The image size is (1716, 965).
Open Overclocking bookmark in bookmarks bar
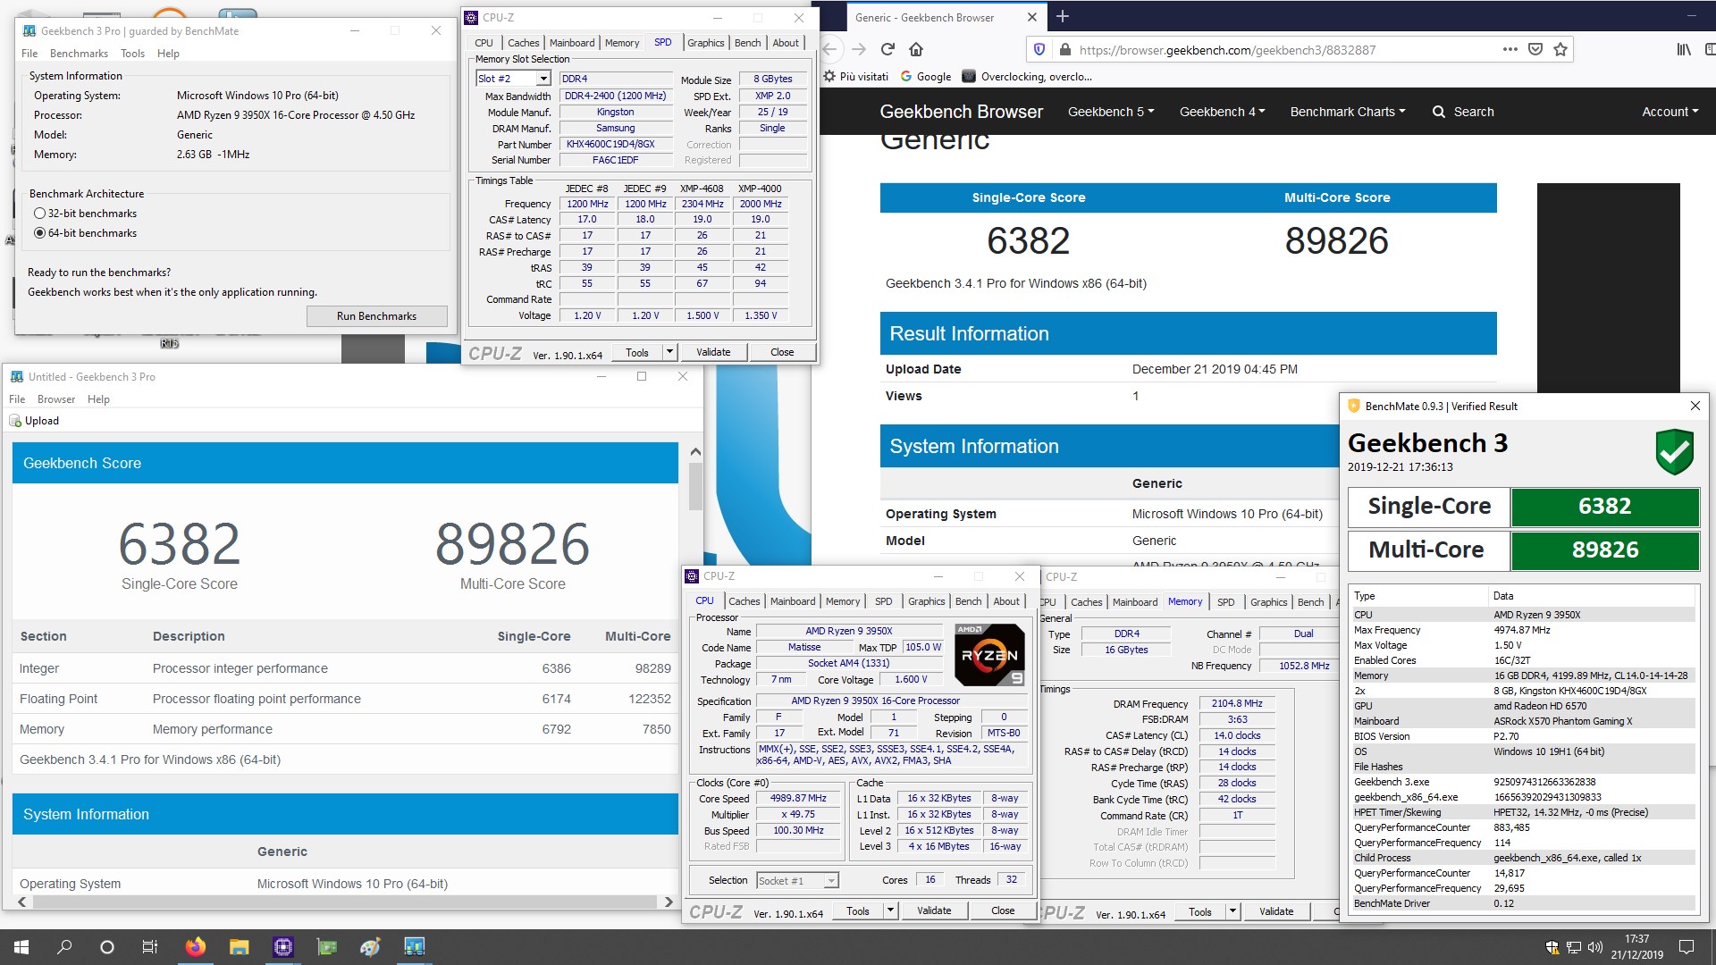click(1027, 77)
